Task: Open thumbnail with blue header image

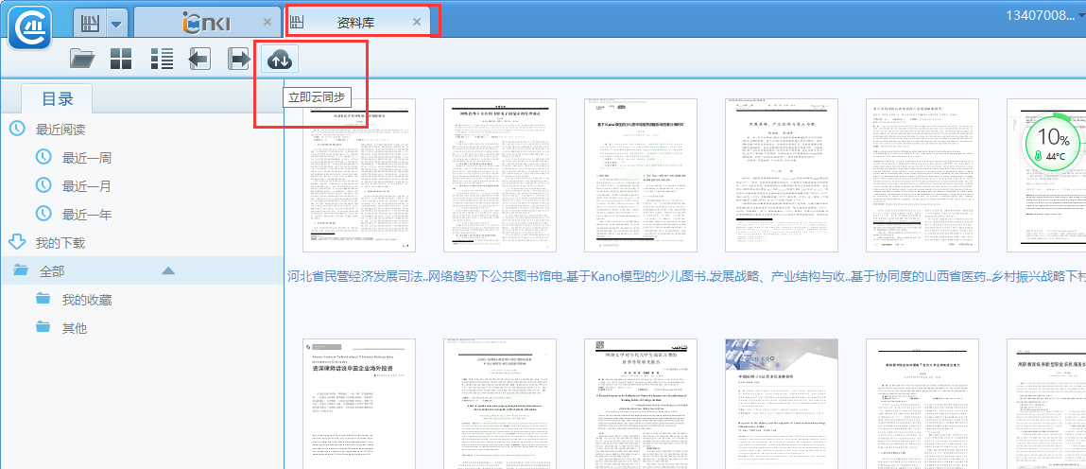Action: [782, 404]
